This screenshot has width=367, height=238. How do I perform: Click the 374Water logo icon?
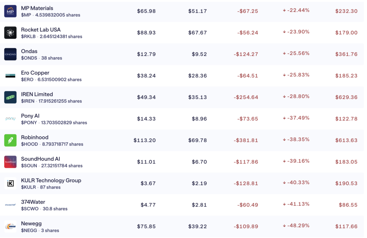point(10,205)
